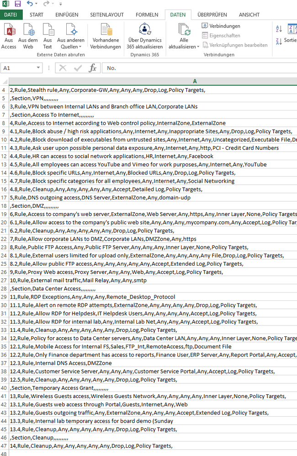The height and width of the screenshot is (456, 297).
Task: Click the Select All corner triangle
Action: tap(5, 81)
